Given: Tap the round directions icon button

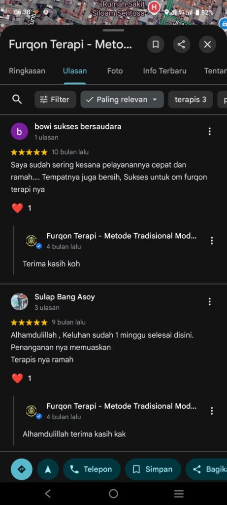Looking at the screenshot, I should click(22, 469).
